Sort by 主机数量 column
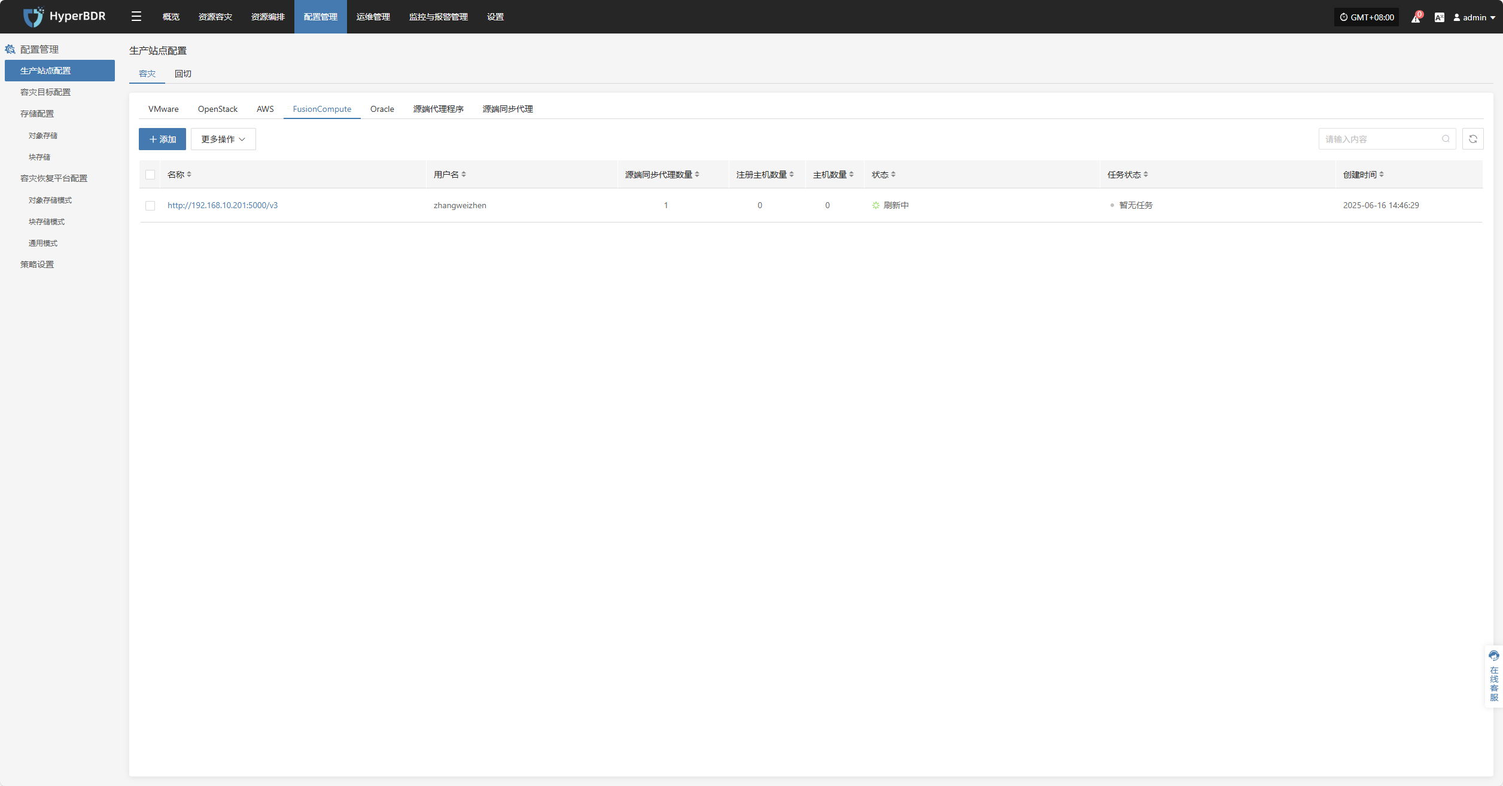This screenshot has width=1503, height=786. 851,175
